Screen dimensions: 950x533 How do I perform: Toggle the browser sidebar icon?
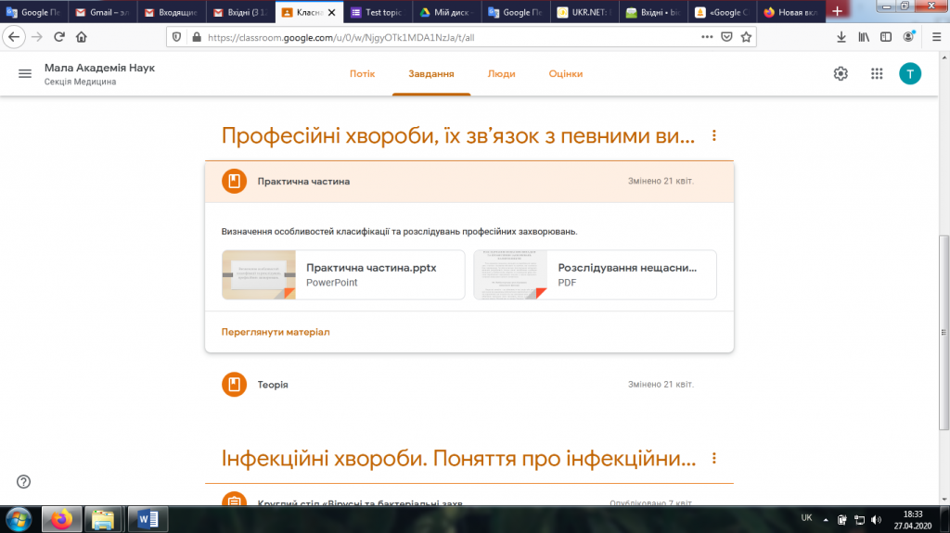tap(886, 37)
